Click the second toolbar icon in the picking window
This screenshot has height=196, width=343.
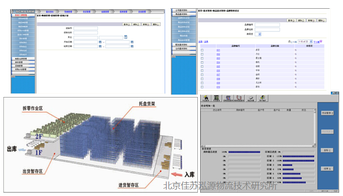point(217,98)
